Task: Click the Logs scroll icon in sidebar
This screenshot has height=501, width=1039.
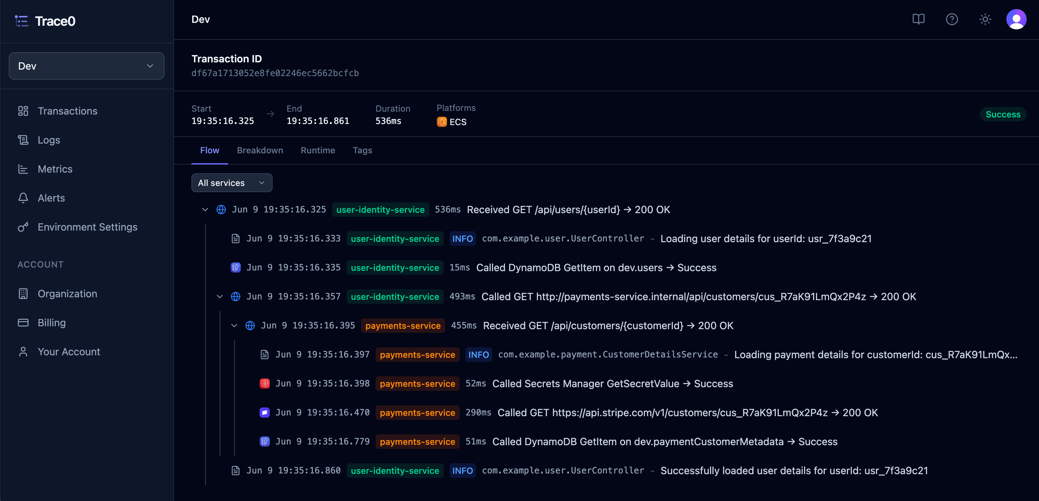Action: point(23,140)
